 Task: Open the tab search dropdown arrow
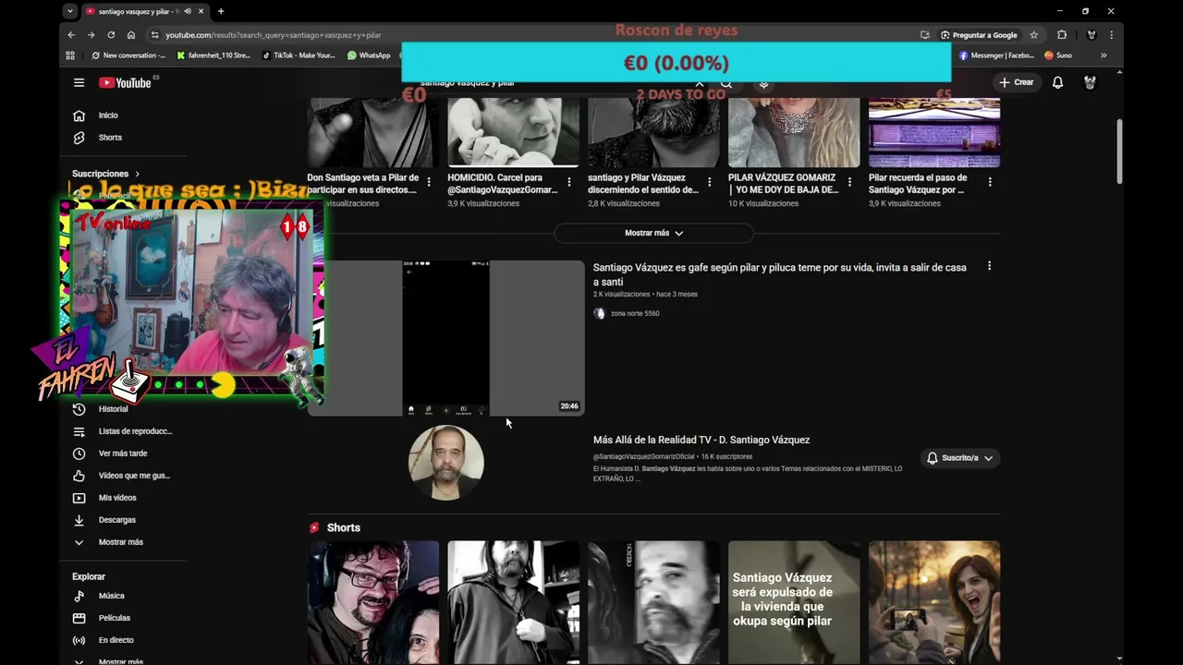70,11
